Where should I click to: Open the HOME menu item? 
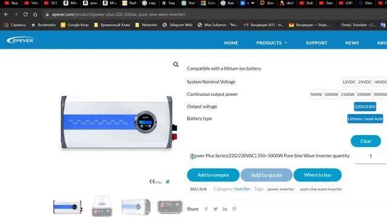click(231, 43)
